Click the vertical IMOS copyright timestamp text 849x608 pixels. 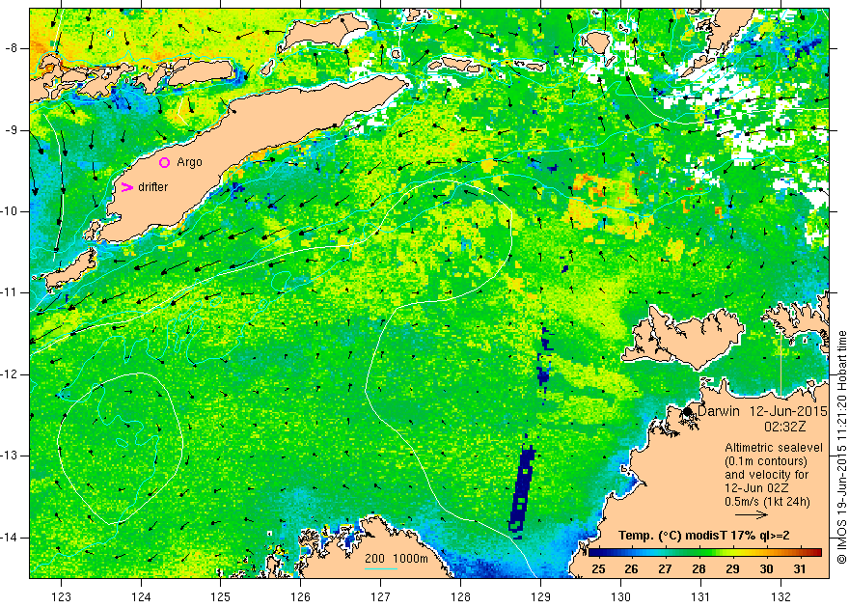pos(841,449)
